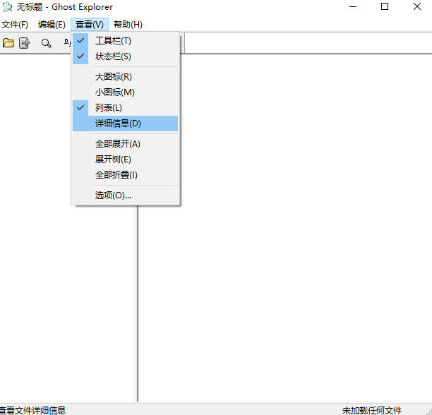Close the Ghost Explorer window
This screenshot has width=432, height=415.
(417, 6)
